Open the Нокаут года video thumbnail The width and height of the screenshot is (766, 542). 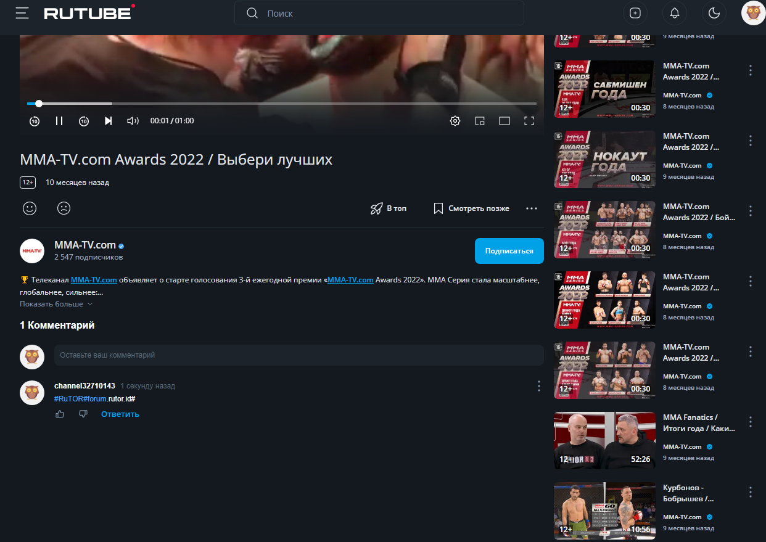click(x=604, y=159)
